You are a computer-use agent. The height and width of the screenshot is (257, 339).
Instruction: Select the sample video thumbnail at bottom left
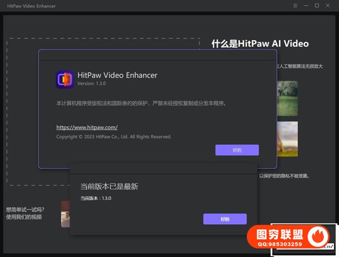[65, 214]
